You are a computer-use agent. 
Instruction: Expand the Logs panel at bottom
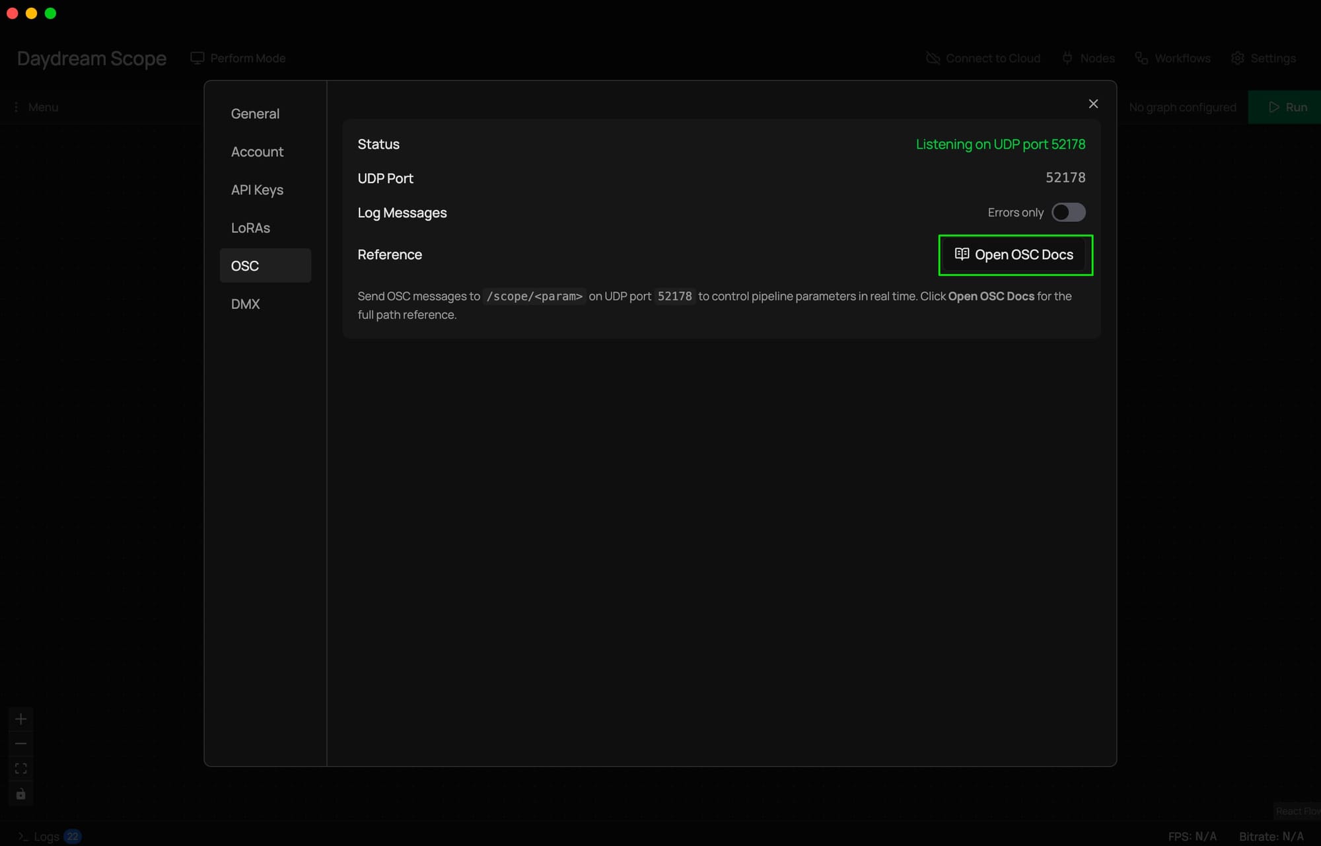46,837
